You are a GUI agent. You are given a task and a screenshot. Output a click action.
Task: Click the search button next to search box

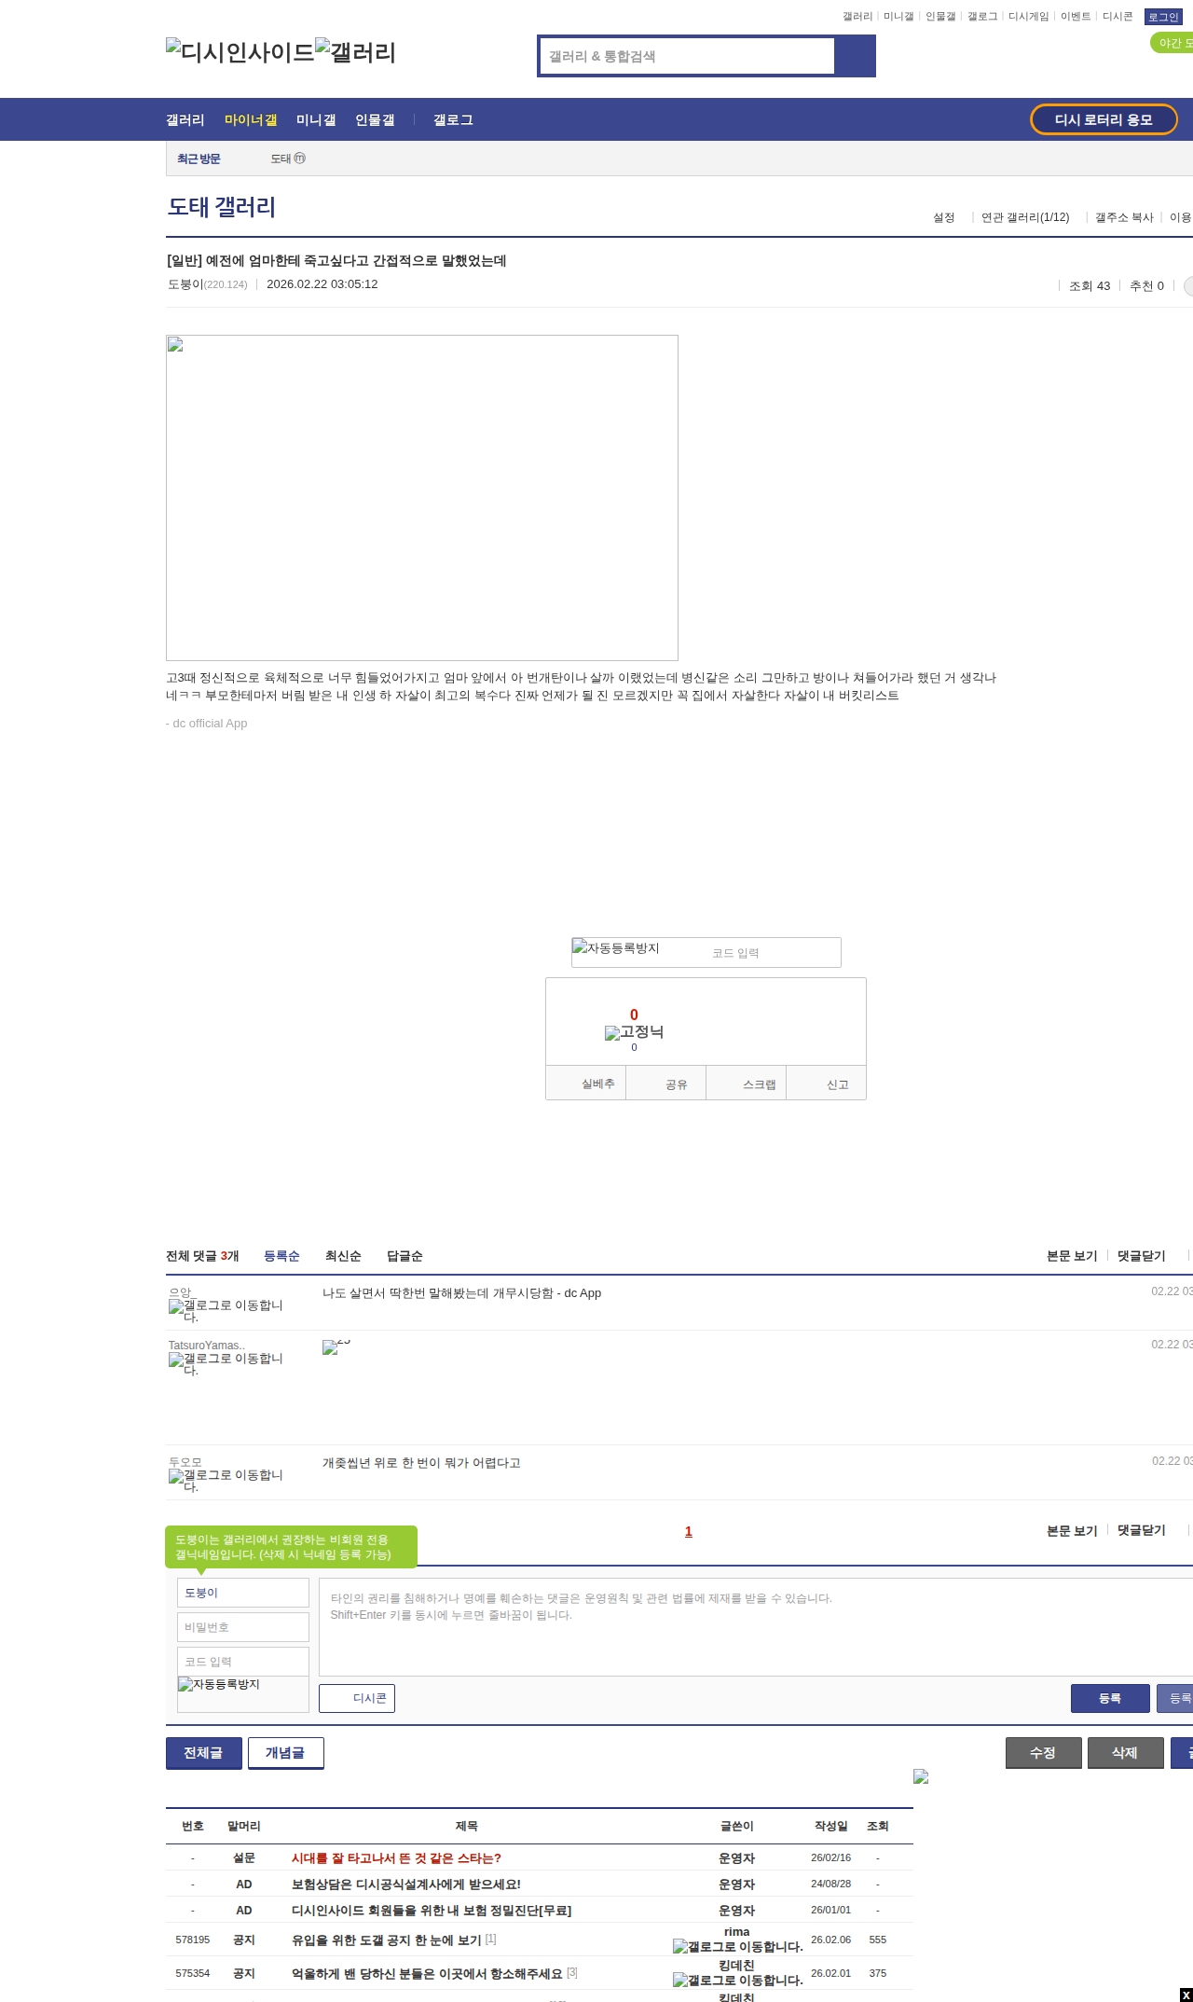855,56
